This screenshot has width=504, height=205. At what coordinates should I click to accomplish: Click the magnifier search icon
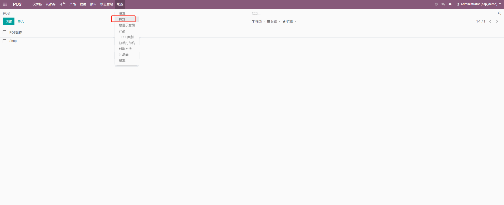pyautogui.click(x=499, y=13)
